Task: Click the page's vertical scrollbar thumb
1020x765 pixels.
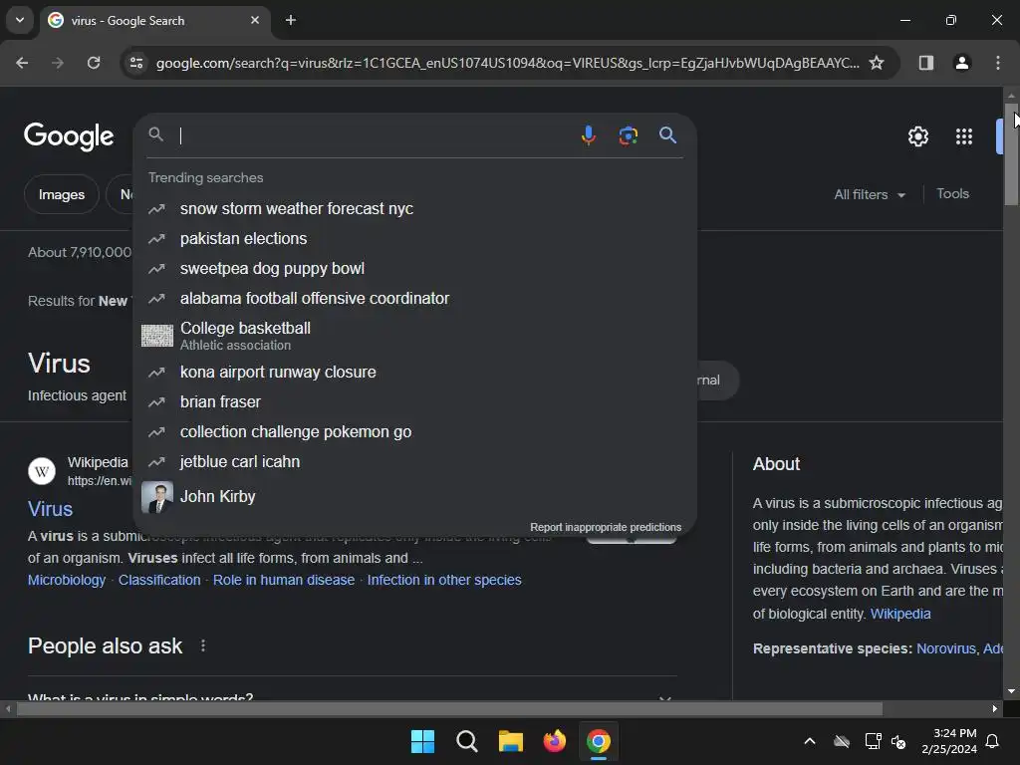Action: (1011, 154)
